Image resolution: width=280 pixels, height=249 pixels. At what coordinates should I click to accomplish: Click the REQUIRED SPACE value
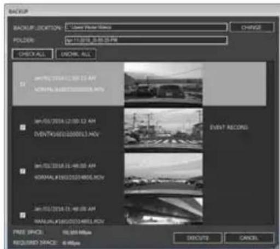[71, 243]
